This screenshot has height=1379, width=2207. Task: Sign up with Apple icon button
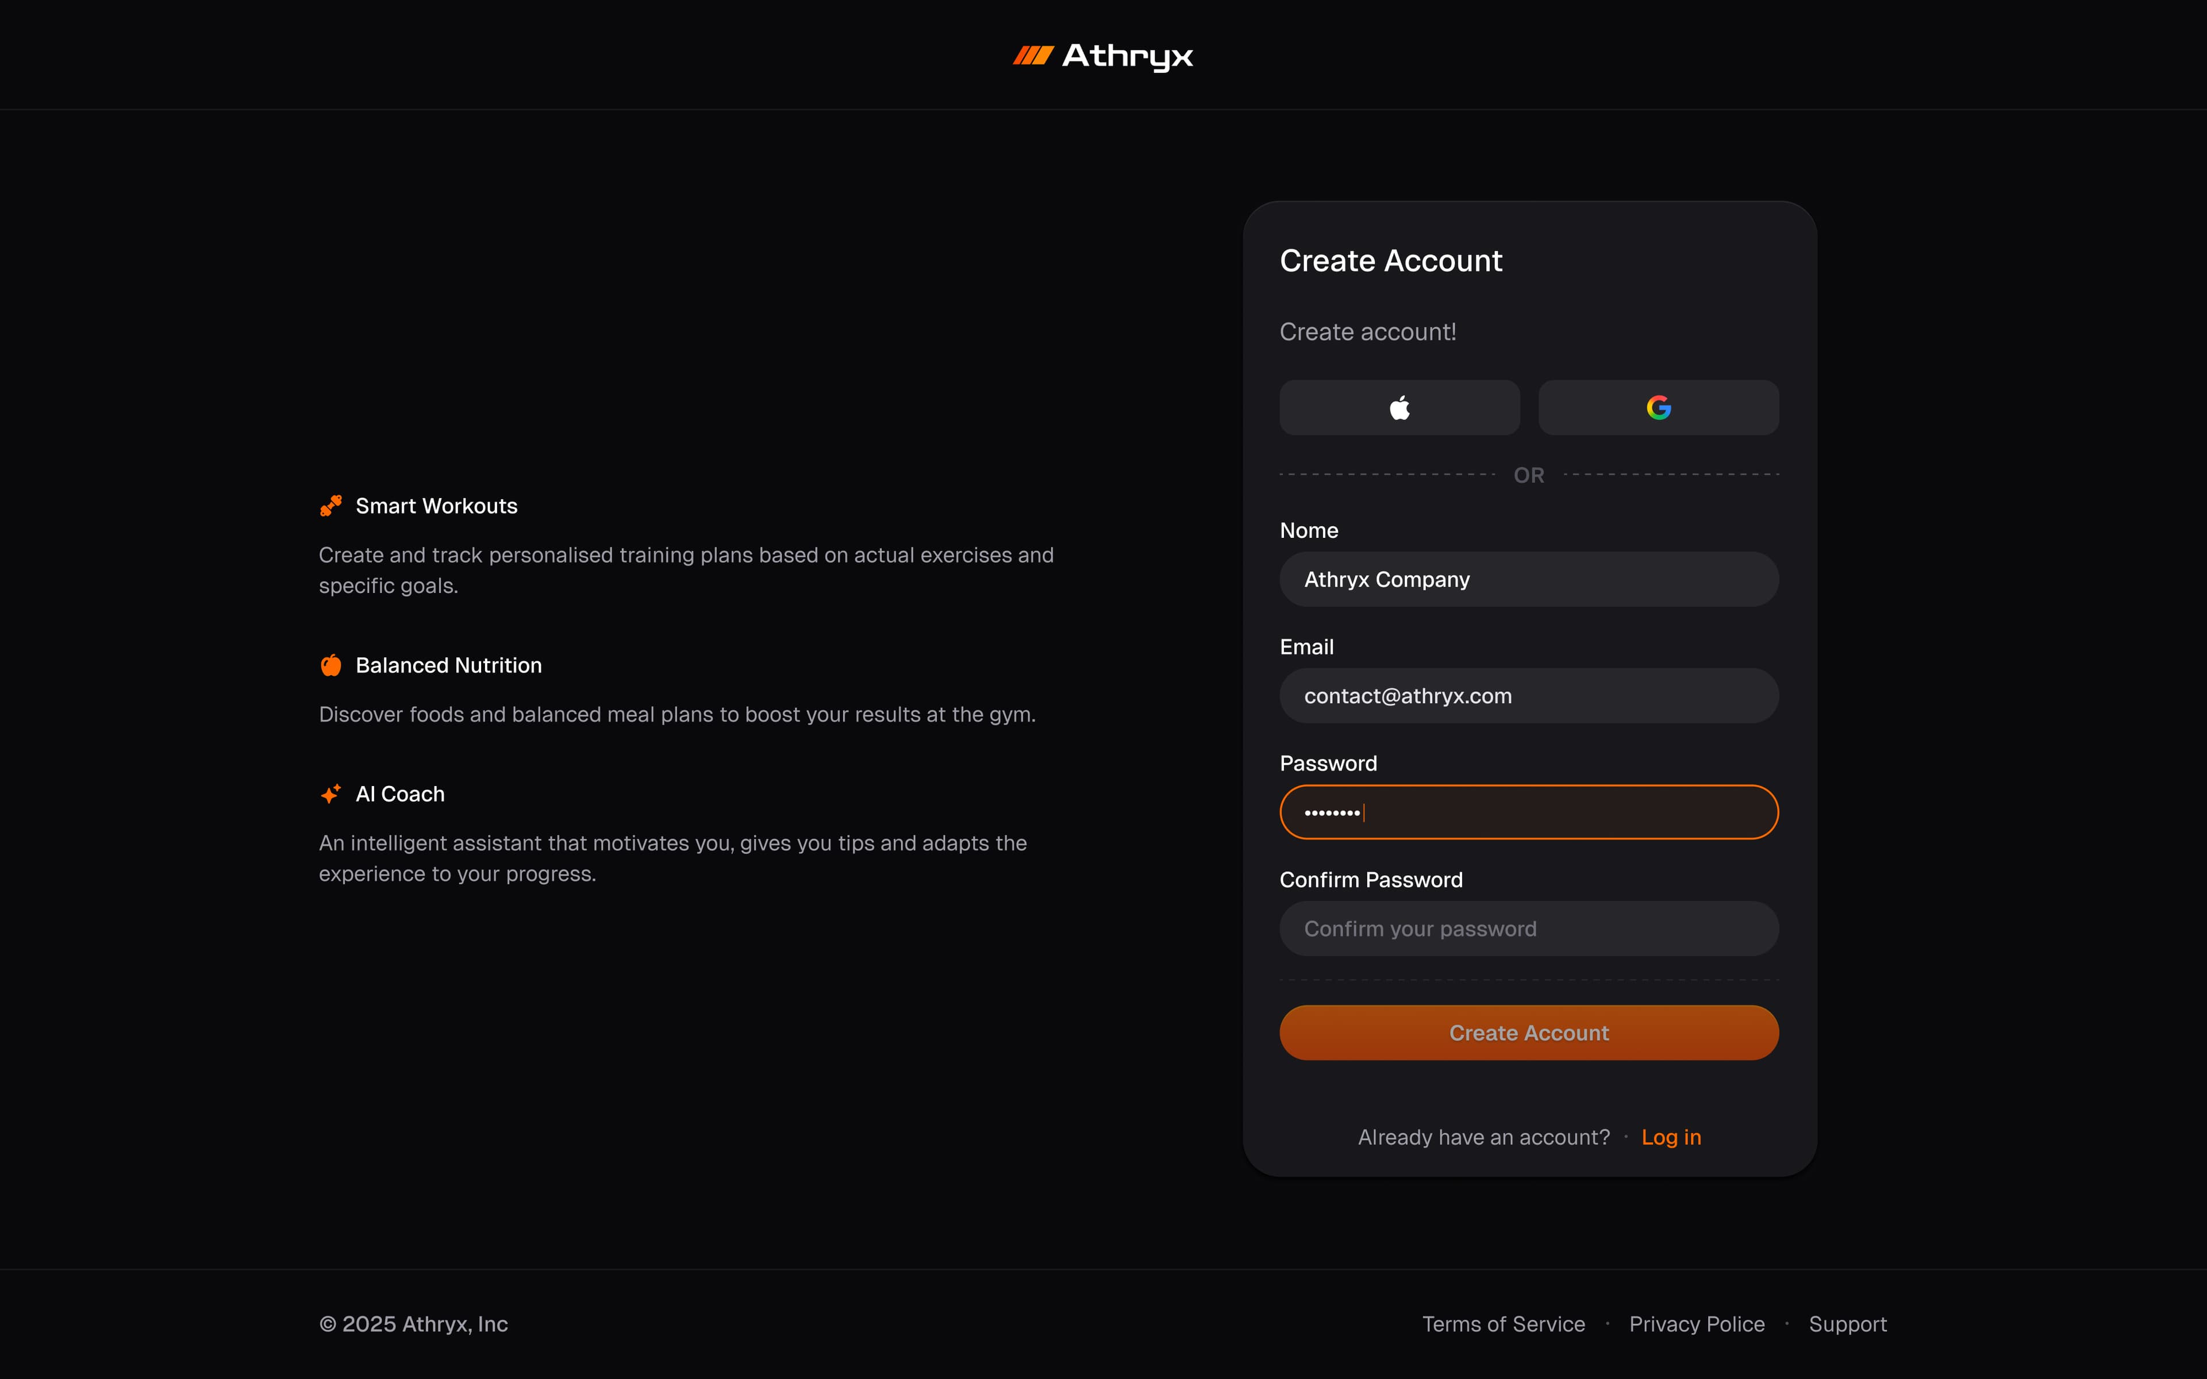tap(1399, 408)
